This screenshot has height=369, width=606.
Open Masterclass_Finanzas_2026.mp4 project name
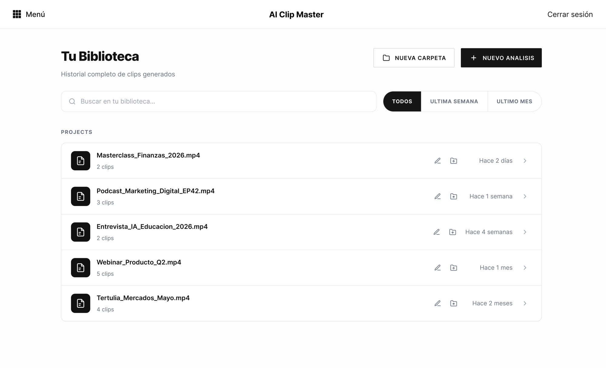[x=148, y=155]
